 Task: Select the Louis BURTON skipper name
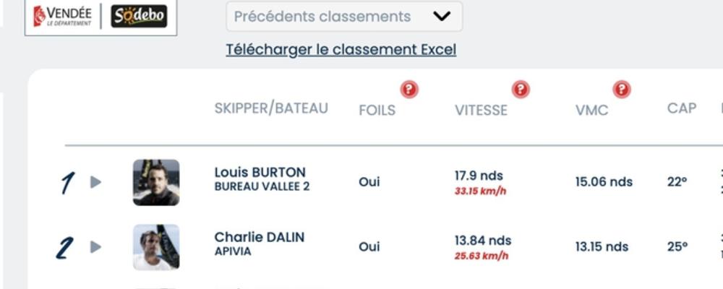point(260,173)
